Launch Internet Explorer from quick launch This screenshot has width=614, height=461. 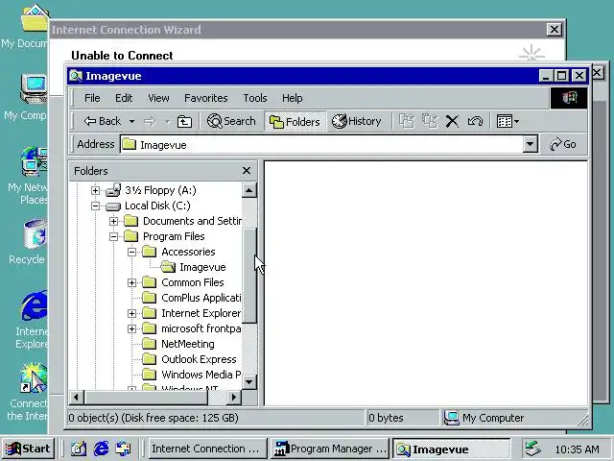[101, 449]
